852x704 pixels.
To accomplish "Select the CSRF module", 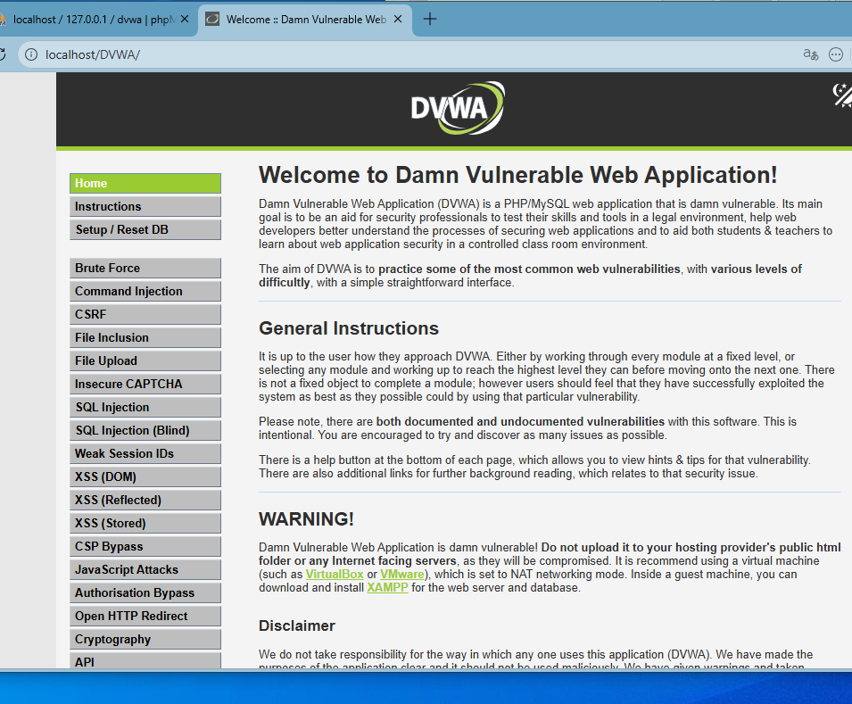I will click(x=145, y=314).
